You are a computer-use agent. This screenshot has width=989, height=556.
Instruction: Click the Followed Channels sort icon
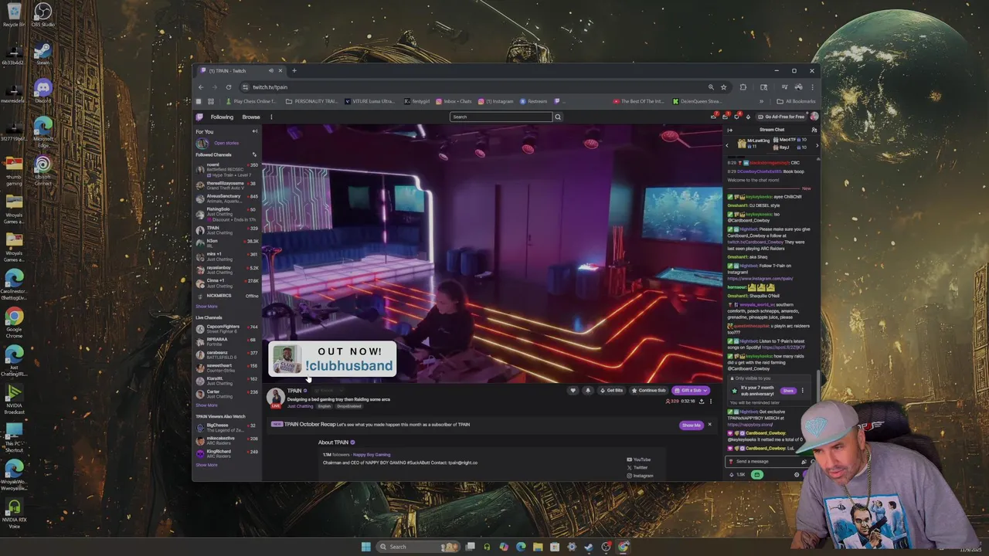click(x=254, y=154)
